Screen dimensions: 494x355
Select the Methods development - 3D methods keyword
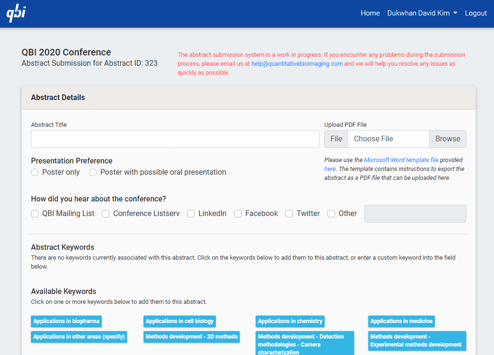point(191,337)
